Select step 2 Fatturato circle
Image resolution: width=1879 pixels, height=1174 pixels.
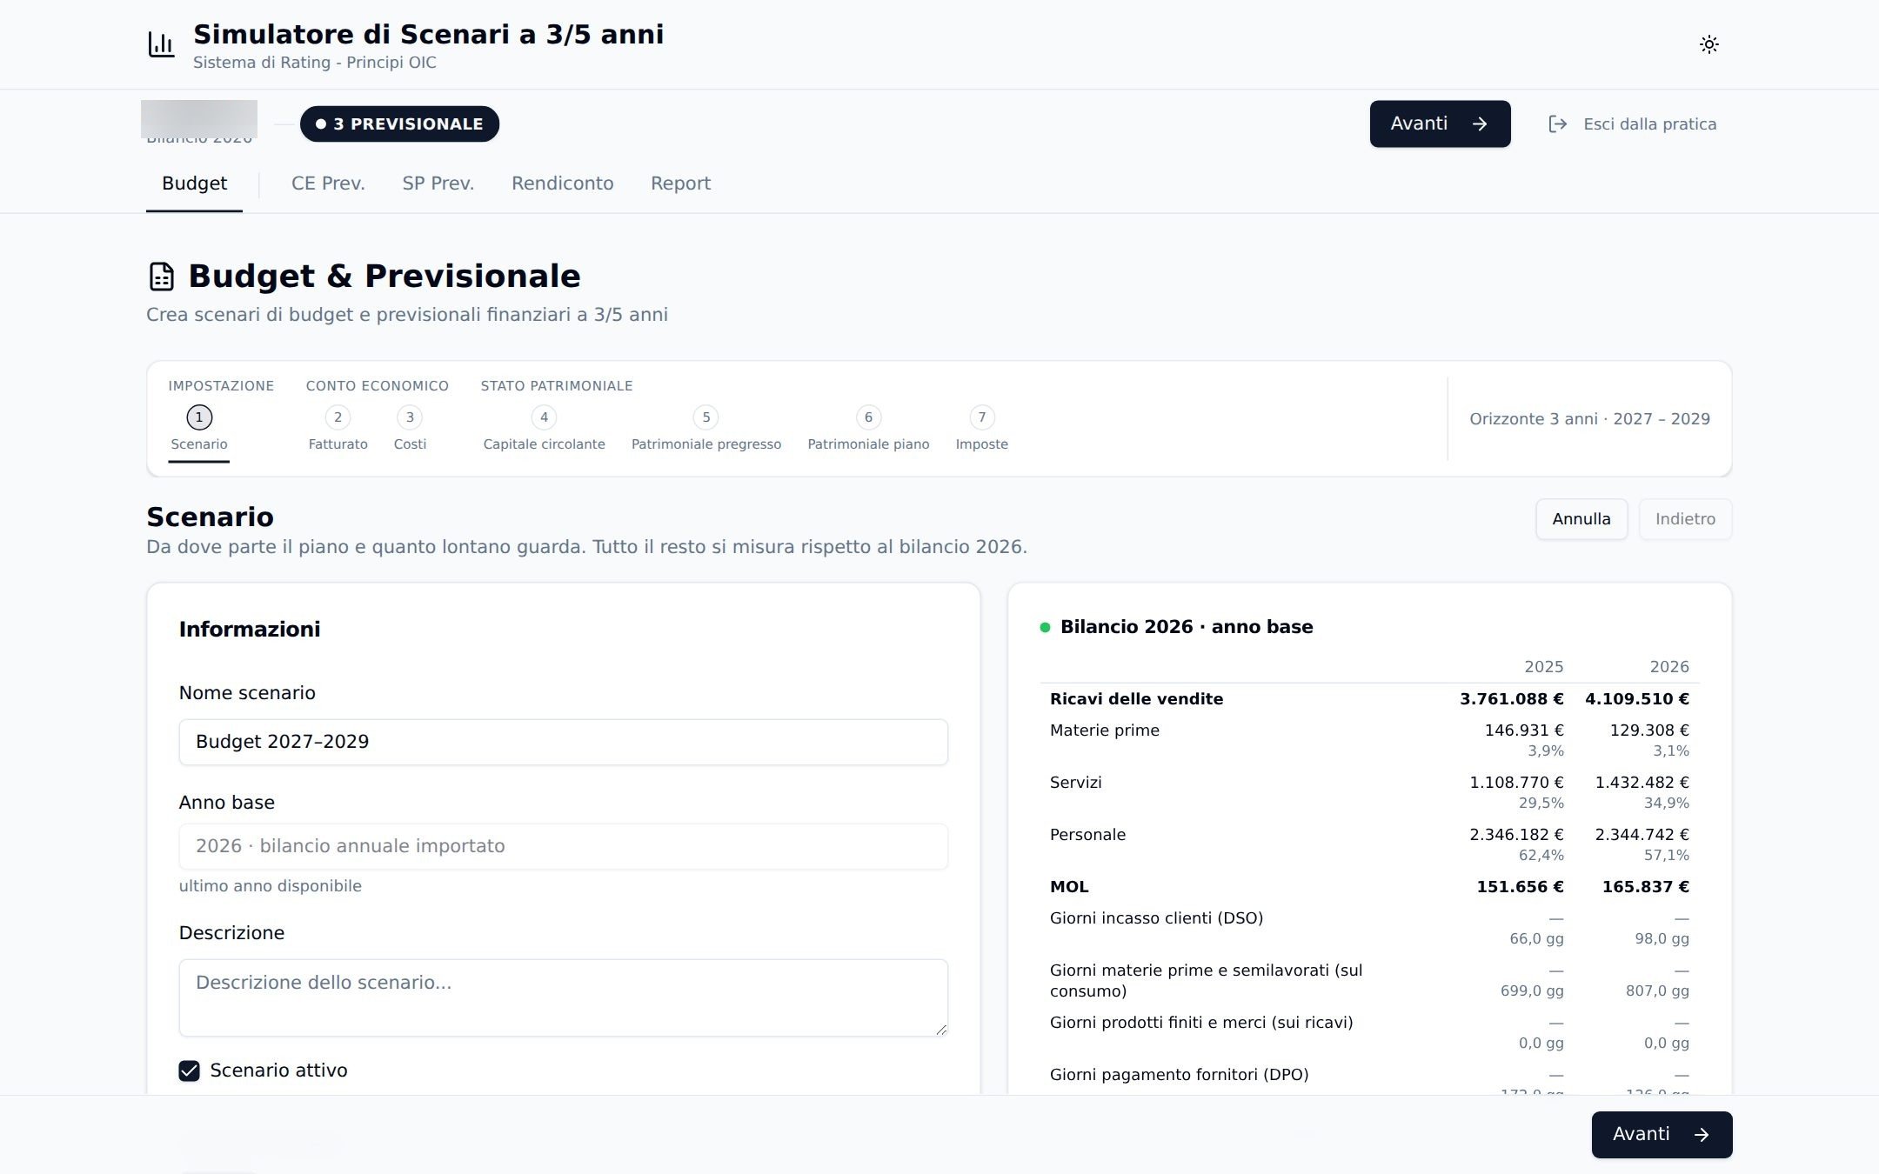coord(338,417)
